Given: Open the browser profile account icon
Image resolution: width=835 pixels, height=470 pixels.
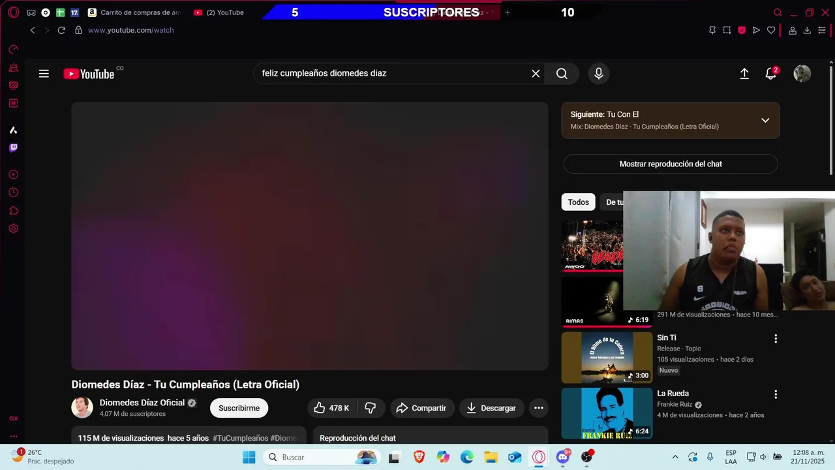Looking at the screenshot, I should tap(793, 30).
